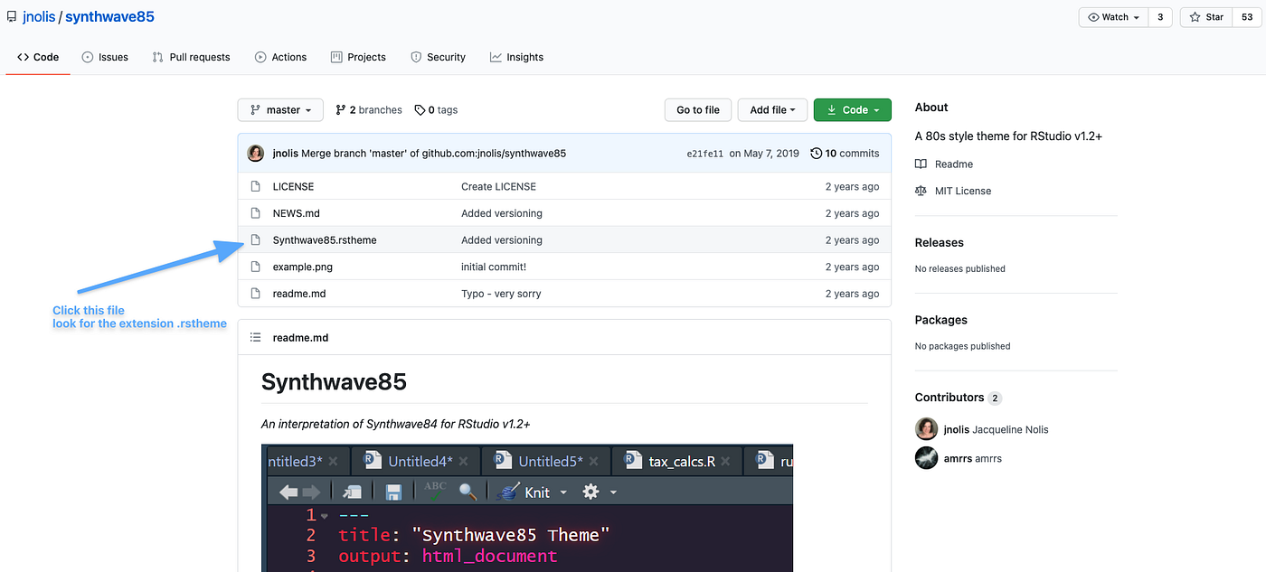1266x572 pixels.
Task: Open the example.png file
Action: (x=303, y=267)
